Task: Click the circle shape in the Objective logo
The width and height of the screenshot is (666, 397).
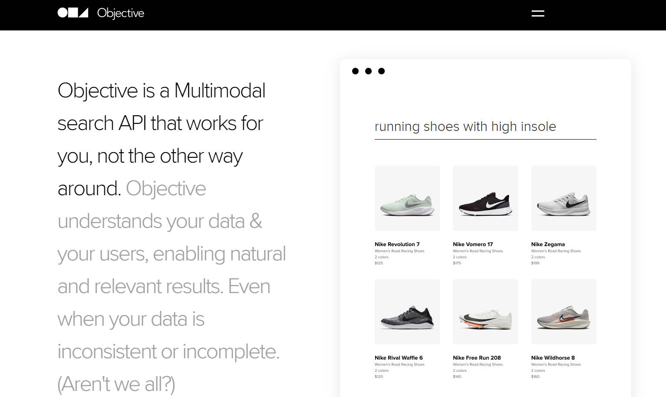Action: (x=62, y=13)
